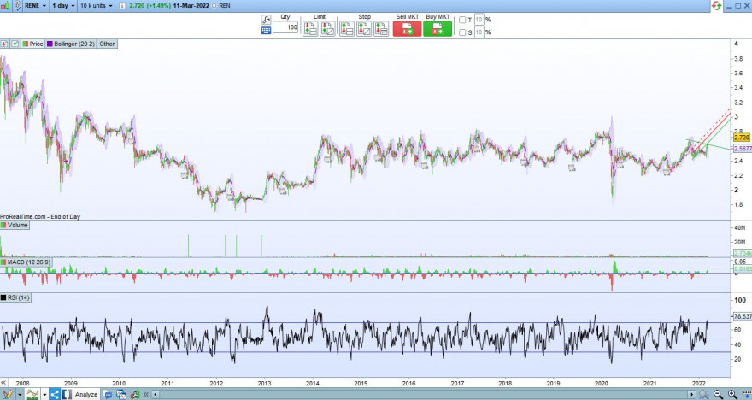Enable the S percent checkbox
The height and width of the screenshot is (400, 752).
pos(462,32)
